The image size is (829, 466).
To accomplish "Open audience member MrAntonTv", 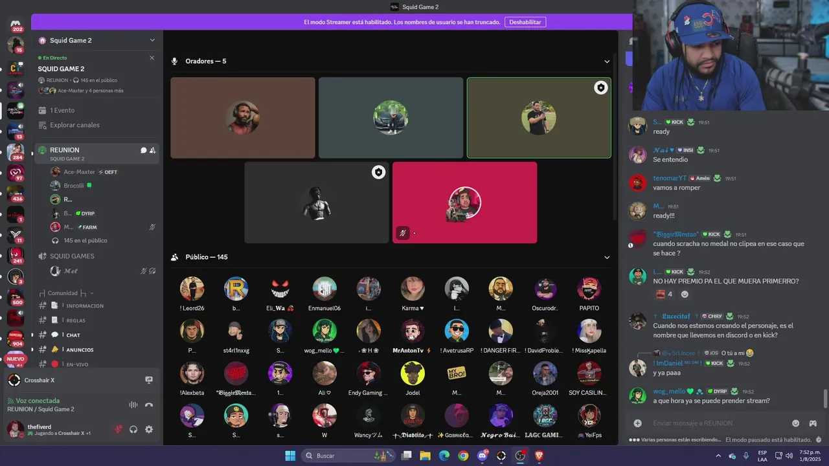I will [413, 337].
